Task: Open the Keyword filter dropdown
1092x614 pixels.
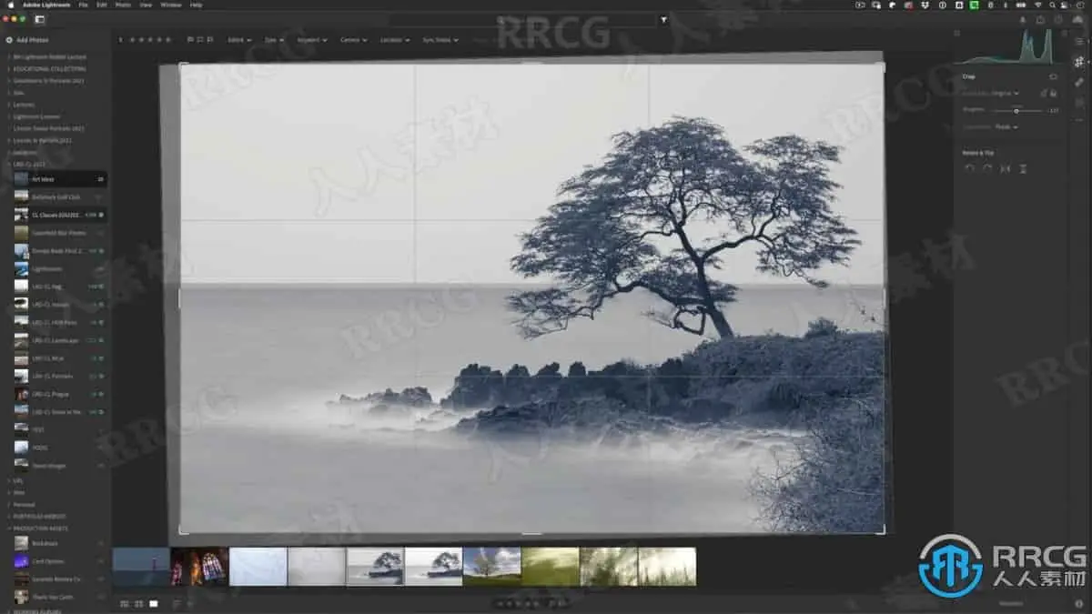Action: [311, 40]
